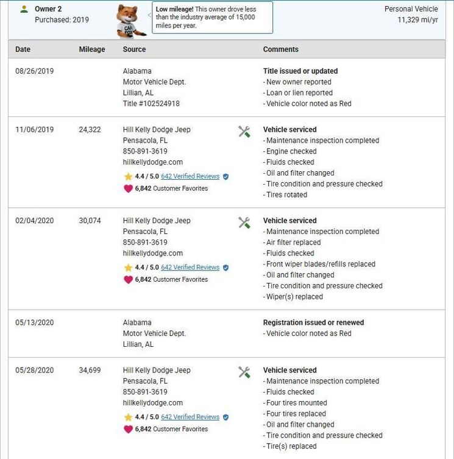Click the Mileage column header
The width and height of the screenshot is (454, 459).
click(92, 49)
